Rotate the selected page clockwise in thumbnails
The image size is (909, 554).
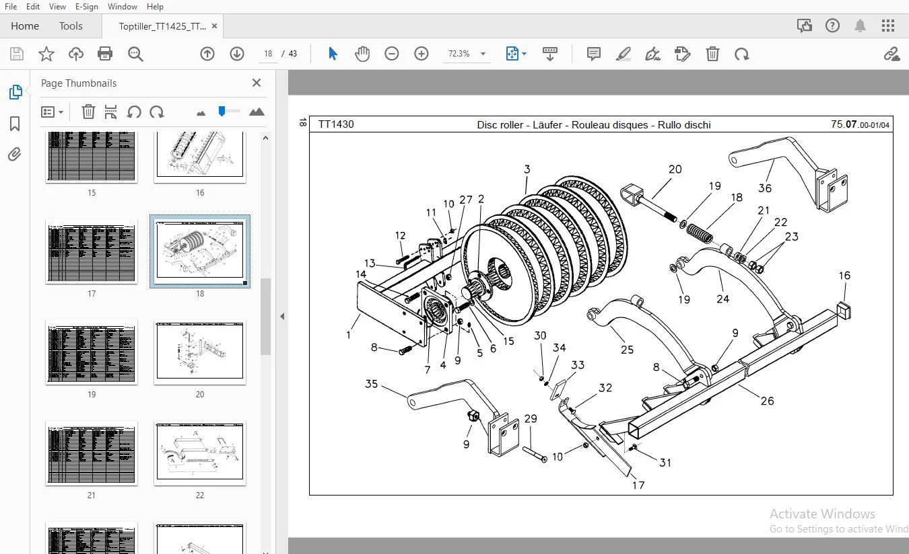coord(157,112)
